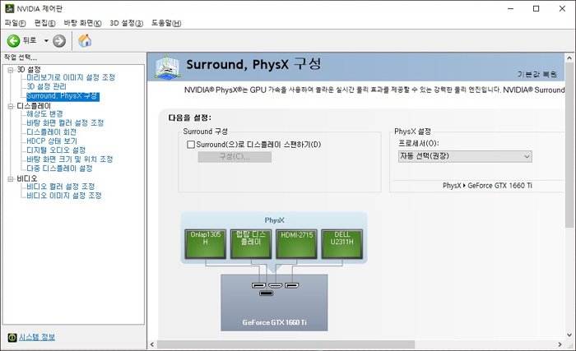Collapse the 비디오 tree node
Screen dimensions: 576x351
coord(10,179)
